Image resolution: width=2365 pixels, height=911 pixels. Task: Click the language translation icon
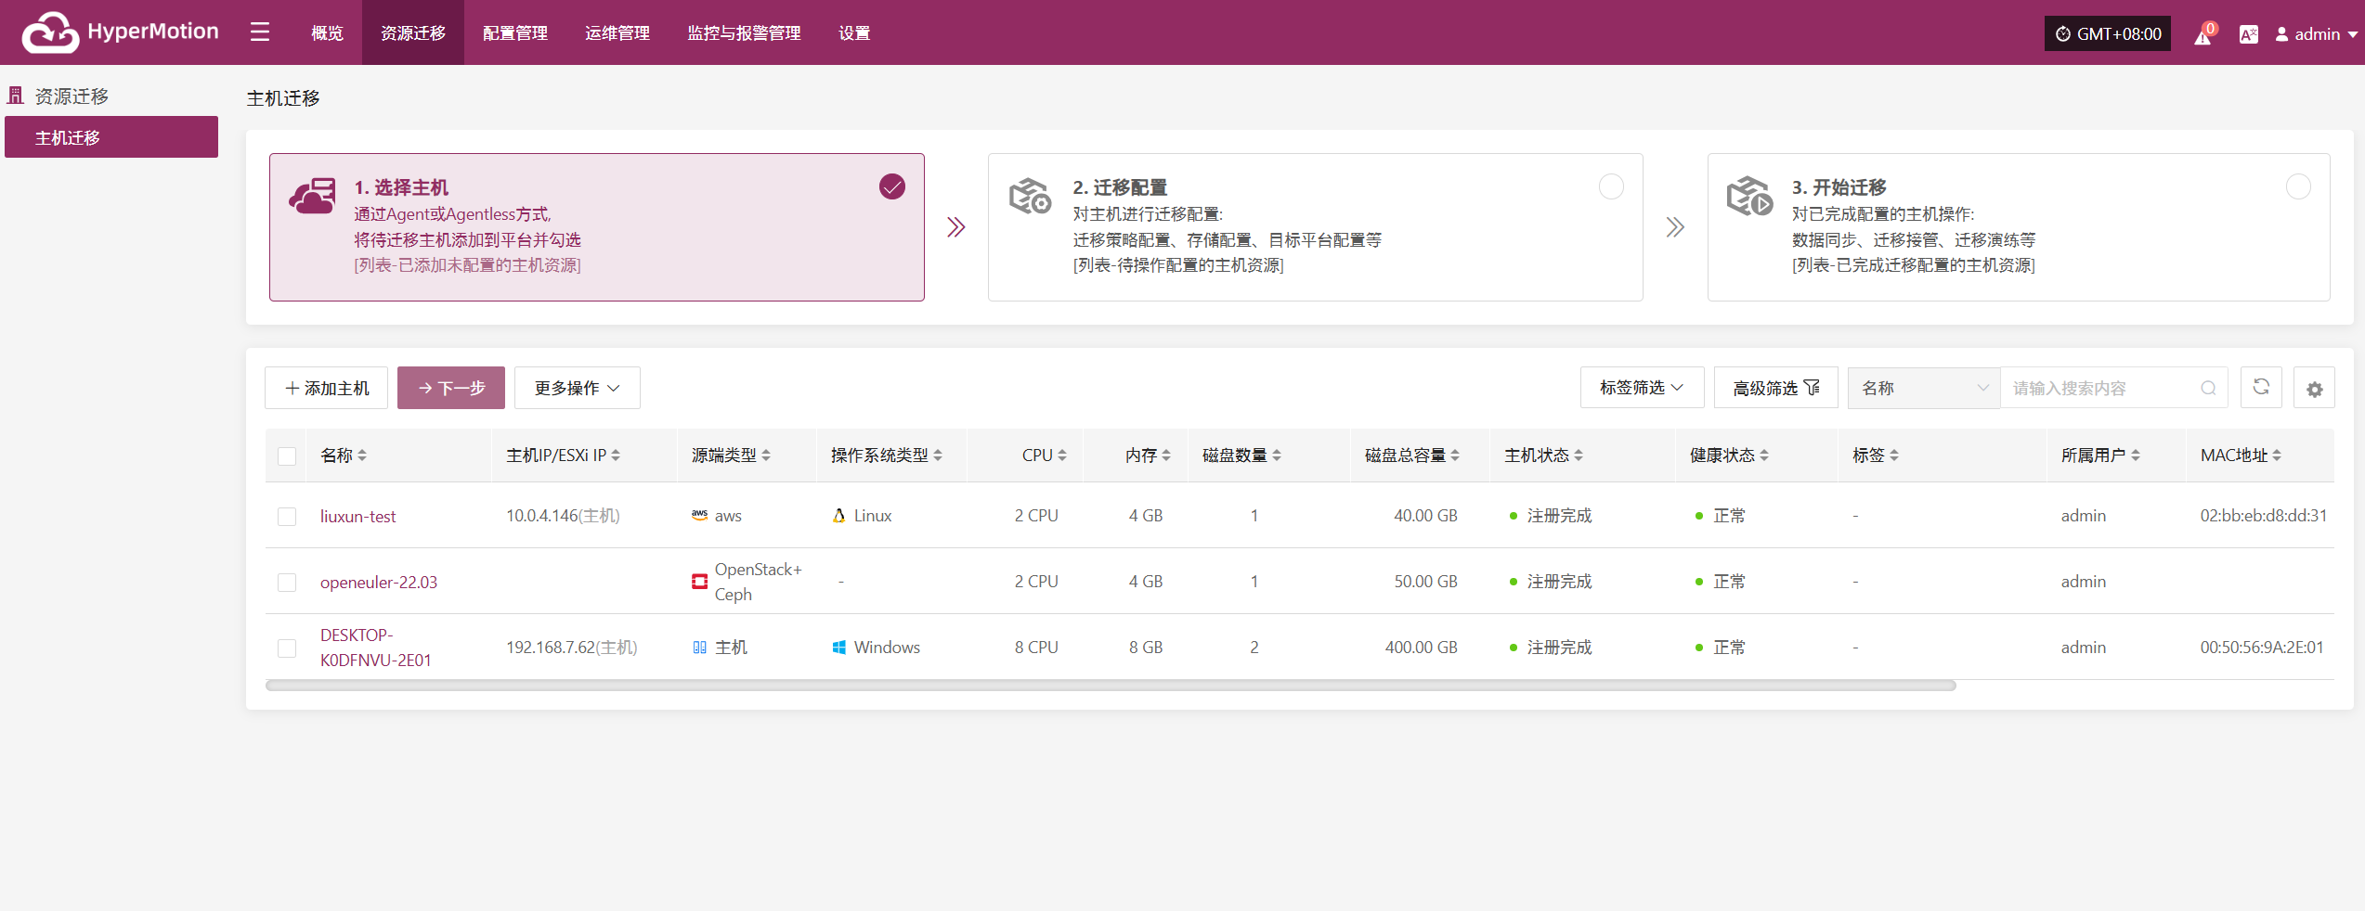(2248, 34)
